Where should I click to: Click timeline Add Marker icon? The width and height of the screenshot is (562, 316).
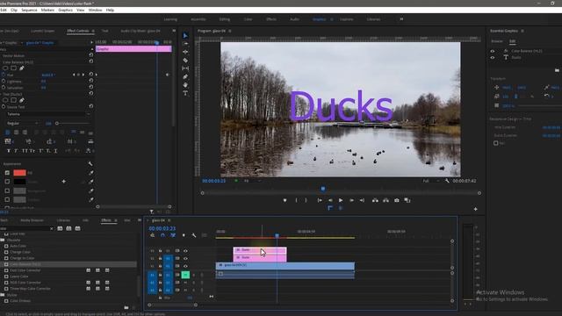184,235
